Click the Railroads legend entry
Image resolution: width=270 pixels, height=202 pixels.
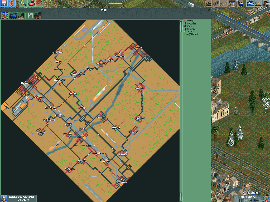tap(189, 29)
